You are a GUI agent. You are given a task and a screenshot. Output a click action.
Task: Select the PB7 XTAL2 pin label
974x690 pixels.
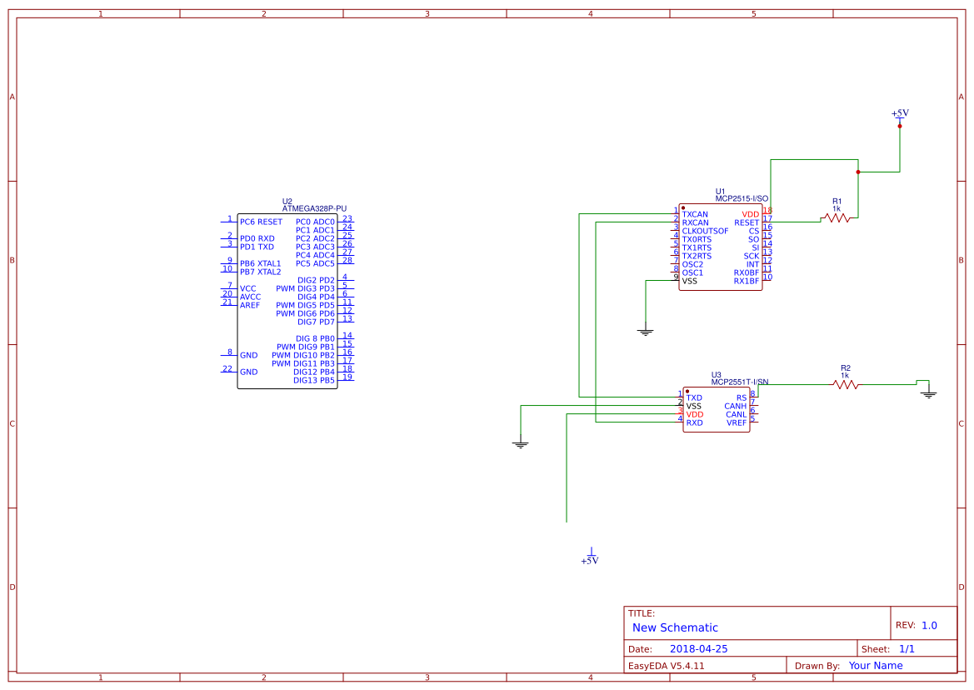coord(260,272)
